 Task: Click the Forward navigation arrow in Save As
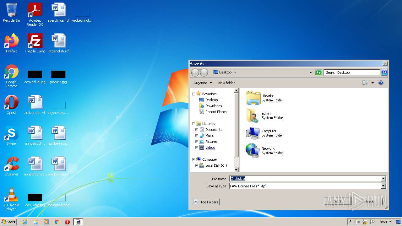pyautogui.click(x=204, y=73)
